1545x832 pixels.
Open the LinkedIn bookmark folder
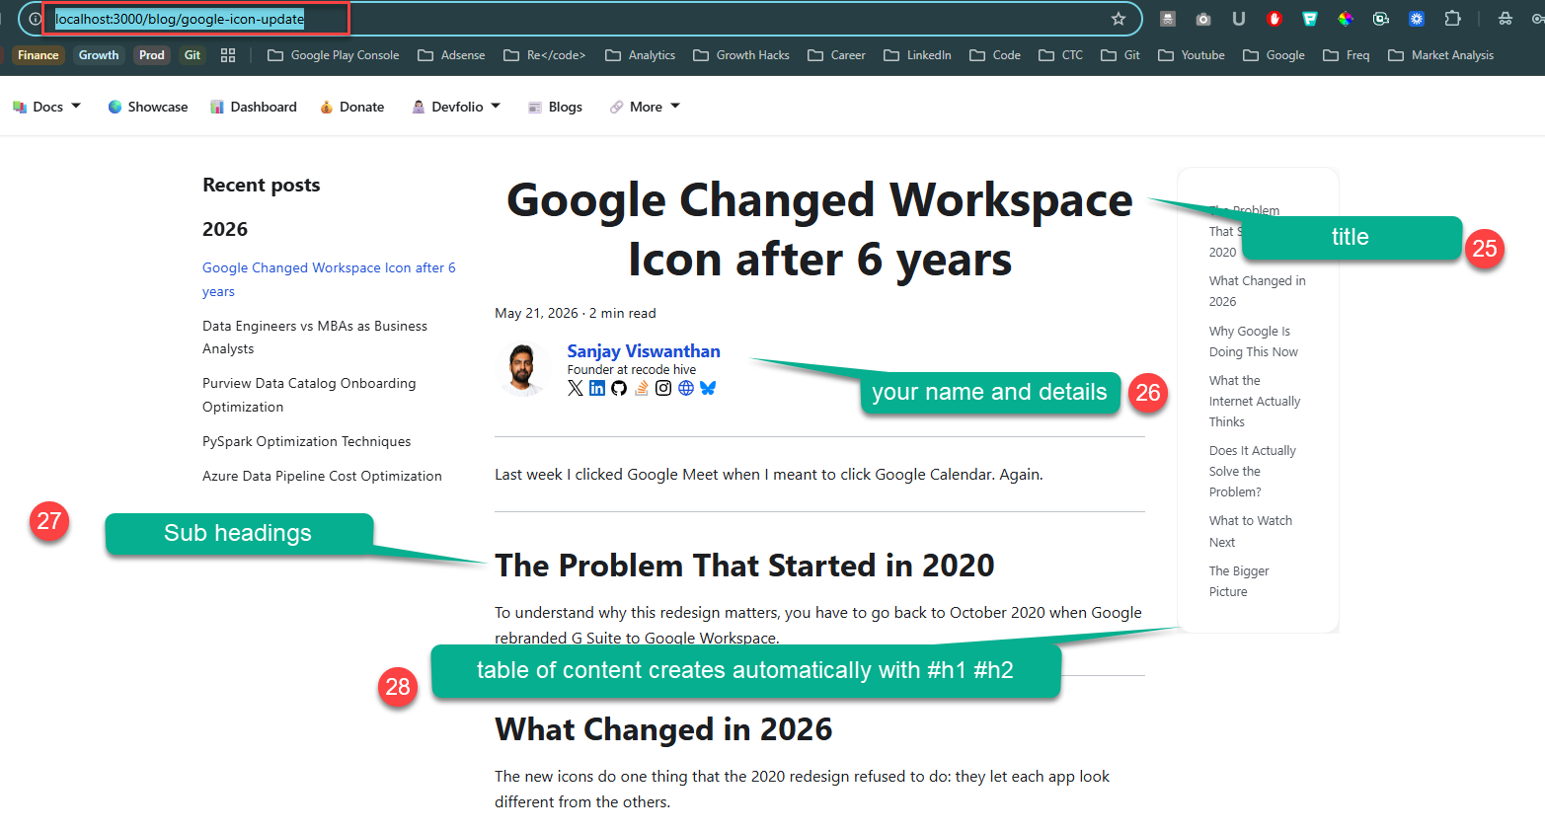(x=918, y=55)
